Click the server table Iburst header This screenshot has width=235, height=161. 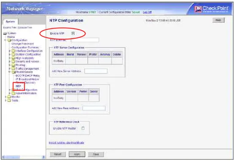(x=70, y=55)
